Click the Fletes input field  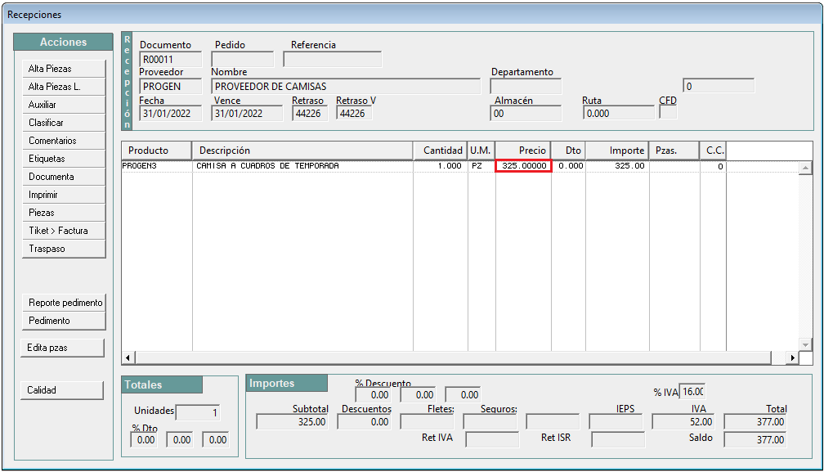pos(427,421)
